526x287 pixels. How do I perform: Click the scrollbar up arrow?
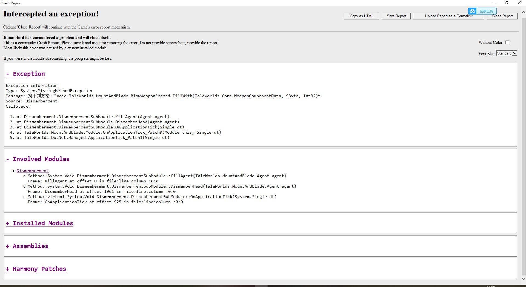tap(524, 12)
